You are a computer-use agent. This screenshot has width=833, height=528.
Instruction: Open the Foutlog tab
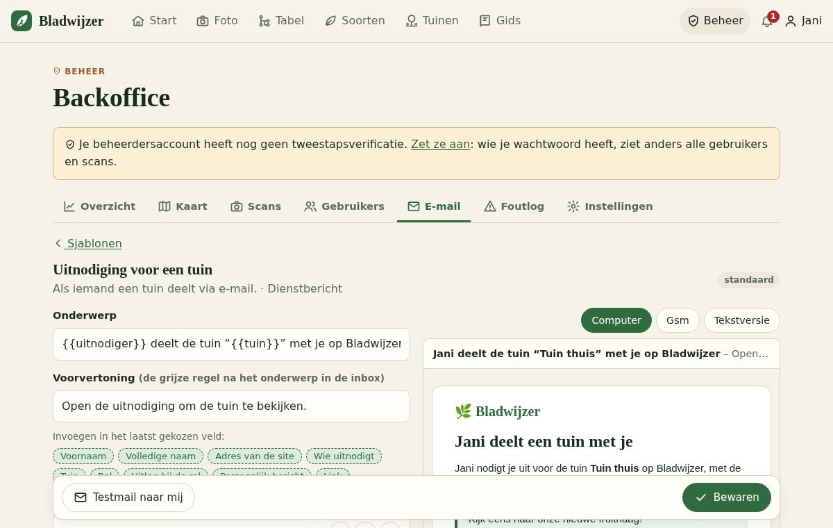tap(514, 206)
